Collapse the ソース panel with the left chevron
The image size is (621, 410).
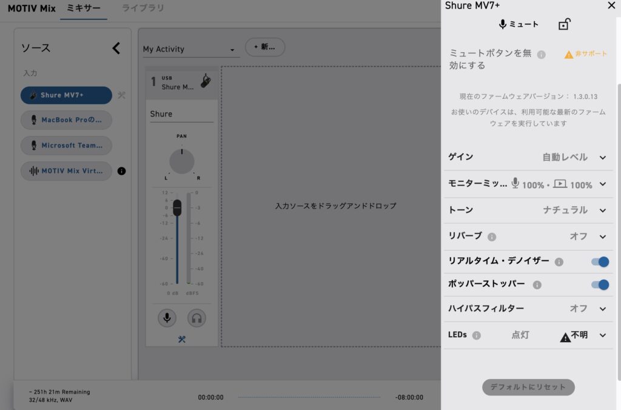click(x=116, y=49)
